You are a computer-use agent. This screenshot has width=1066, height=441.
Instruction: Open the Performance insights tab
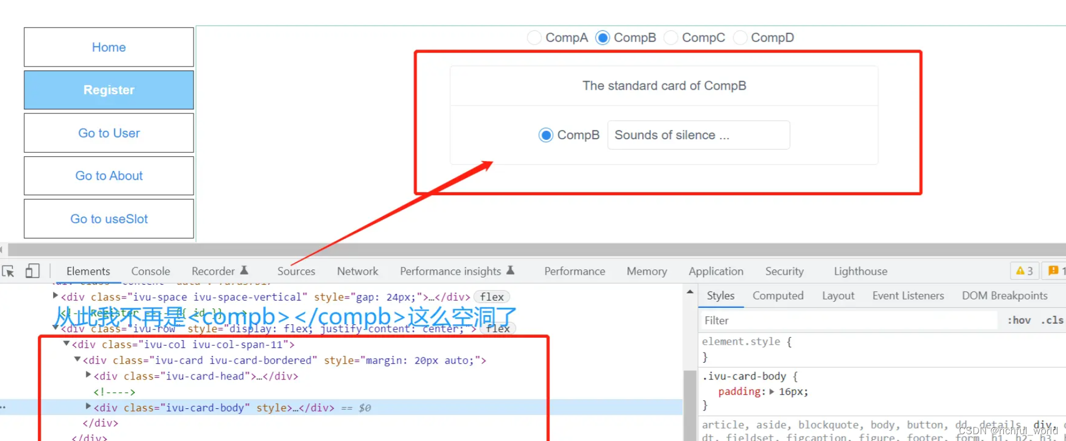[x=457, y=271]
